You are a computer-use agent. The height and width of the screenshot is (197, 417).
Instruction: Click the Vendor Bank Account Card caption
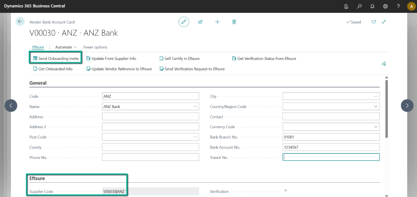[x=52, y=22]
